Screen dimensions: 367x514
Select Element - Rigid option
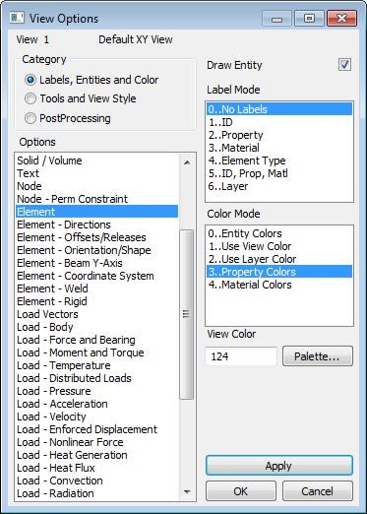(97, 301)
